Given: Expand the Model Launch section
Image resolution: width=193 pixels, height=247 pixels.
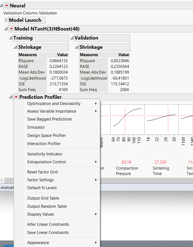Looking at the screenshot, I should point(6,20).
